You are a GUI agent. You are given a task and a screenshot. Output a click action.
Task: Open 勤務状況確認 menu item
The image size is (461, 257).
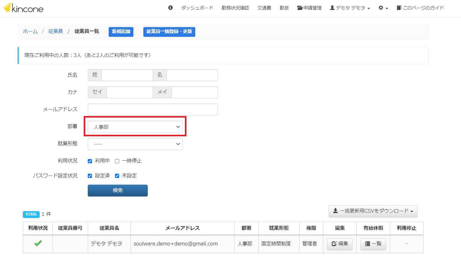[x=235, y=8]
